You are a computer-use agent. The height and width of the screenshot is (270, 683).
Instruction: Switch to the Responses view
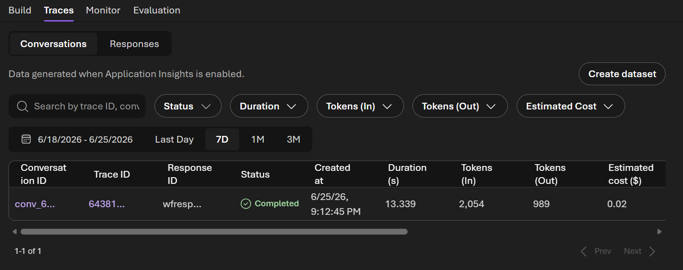click(x=134, y=44)
